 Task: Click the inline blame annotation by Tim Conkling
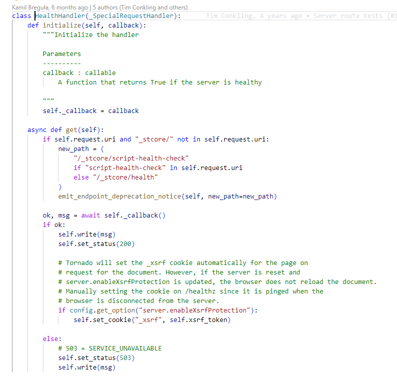[301, 16]
